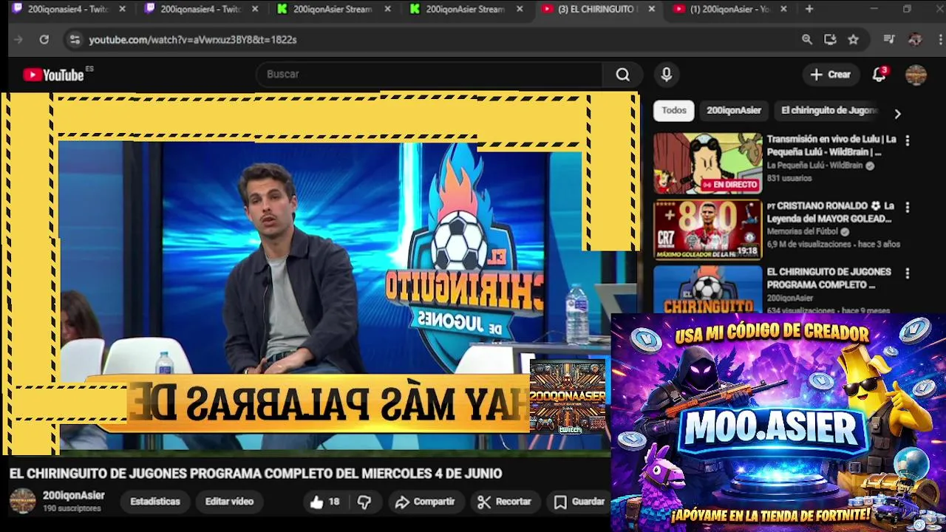Open the install/cast icon beside the star
This screenshot has width=946, height=532.
click(830, 40)
